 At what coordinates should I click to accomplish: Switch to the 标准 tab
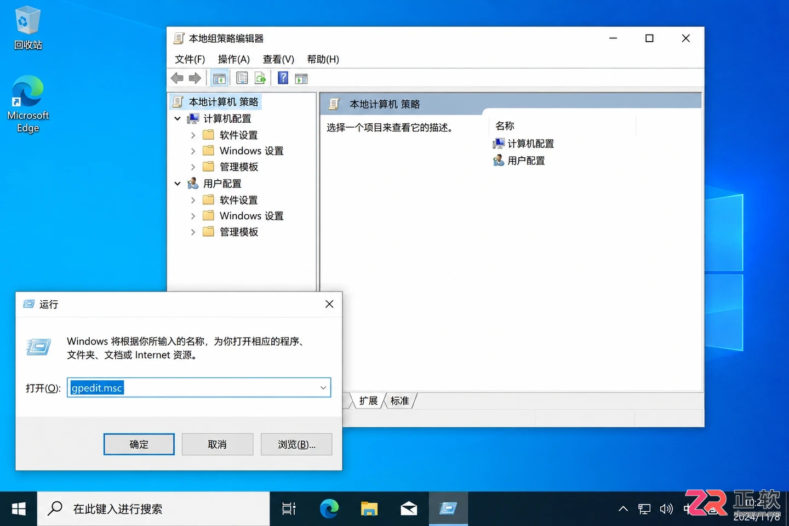pyautogui.click(x=400, y=401)
